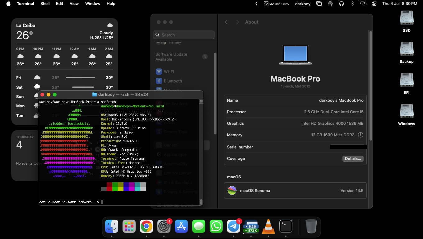Click the small icon above Terminal's scrollbar
The image size is (423, 239).
(x=201, y=101)
